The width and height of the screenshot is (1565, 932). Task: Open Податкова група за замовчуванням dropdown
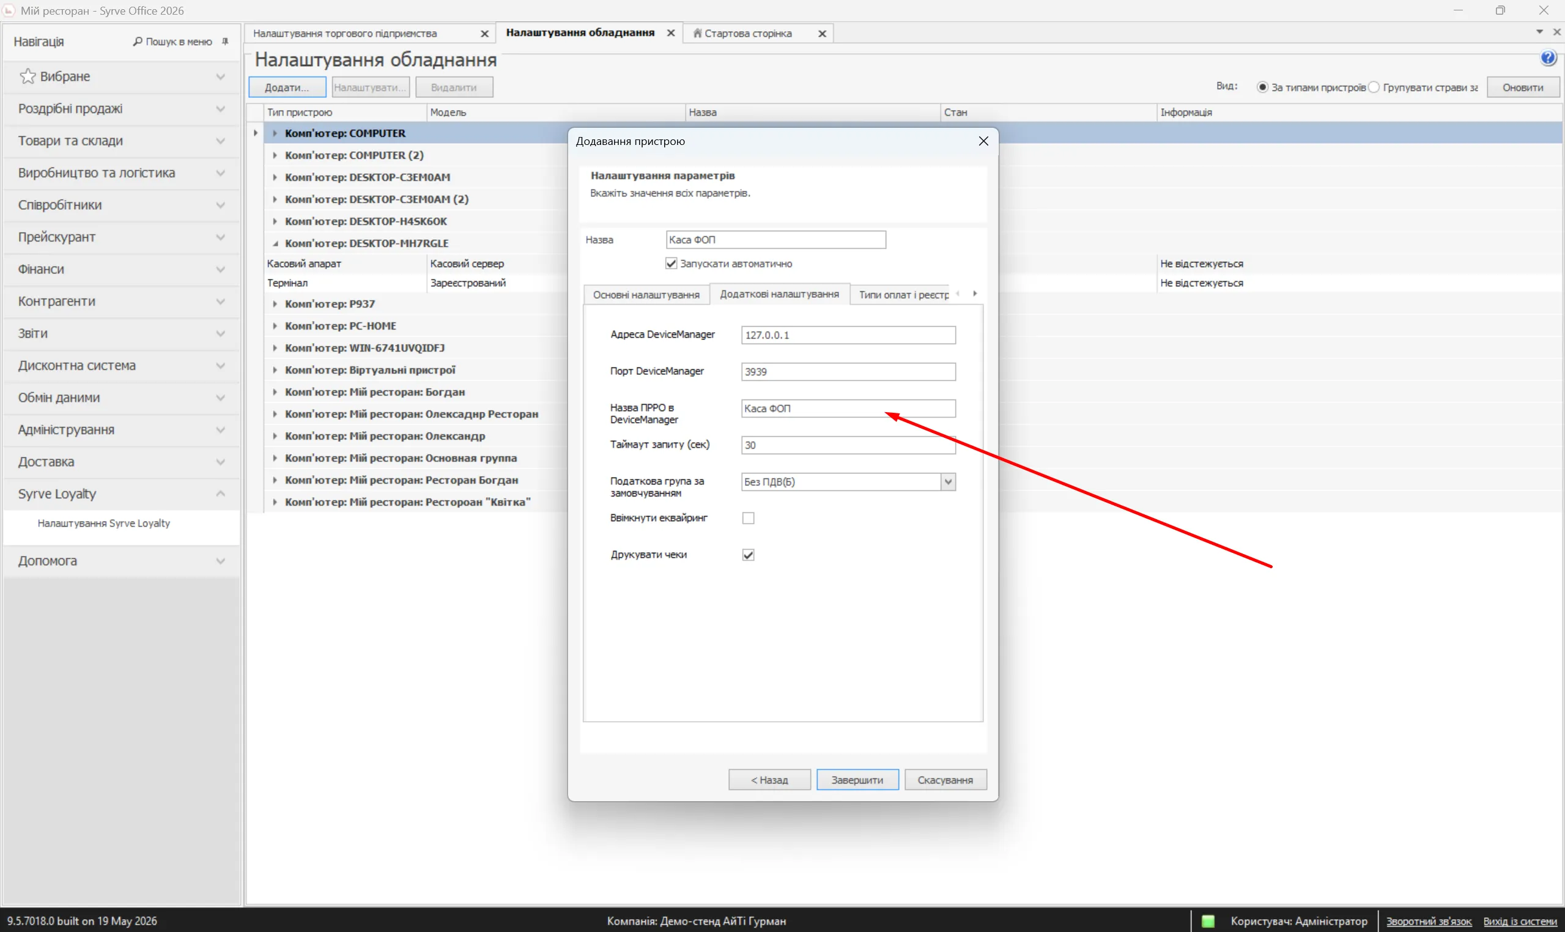tap(948, 482)
